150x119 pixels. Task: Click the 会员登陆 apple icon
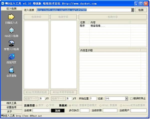point(11,70)
